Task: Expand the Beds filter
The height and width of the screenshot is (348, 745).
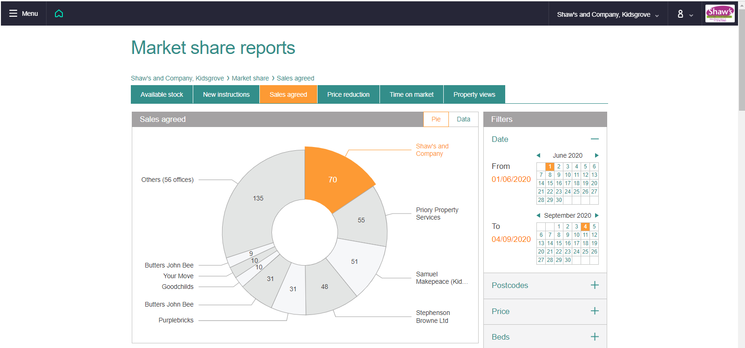Action: pos(595,337)
